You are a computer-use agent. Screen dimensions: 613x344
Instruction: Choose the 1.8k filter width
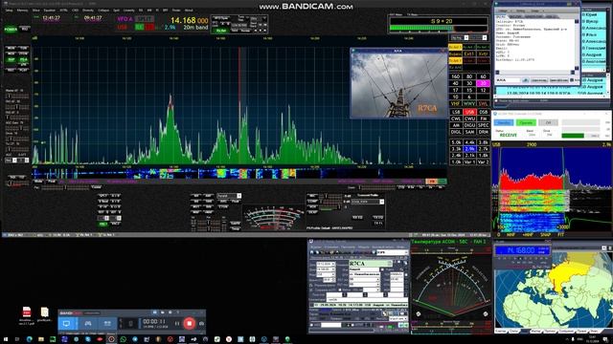point(484,155)
